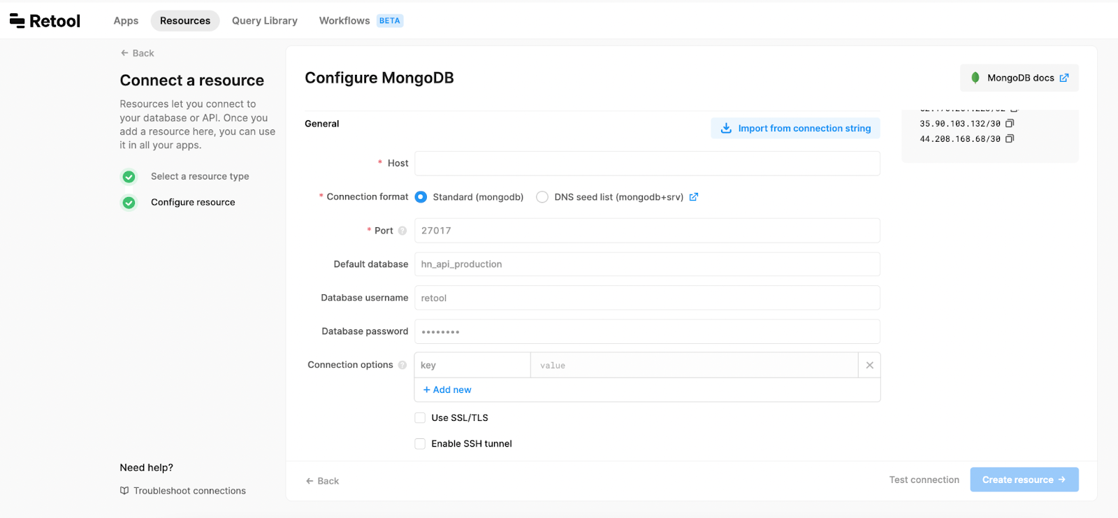Check the Enable SSH tunnel option

420,444
